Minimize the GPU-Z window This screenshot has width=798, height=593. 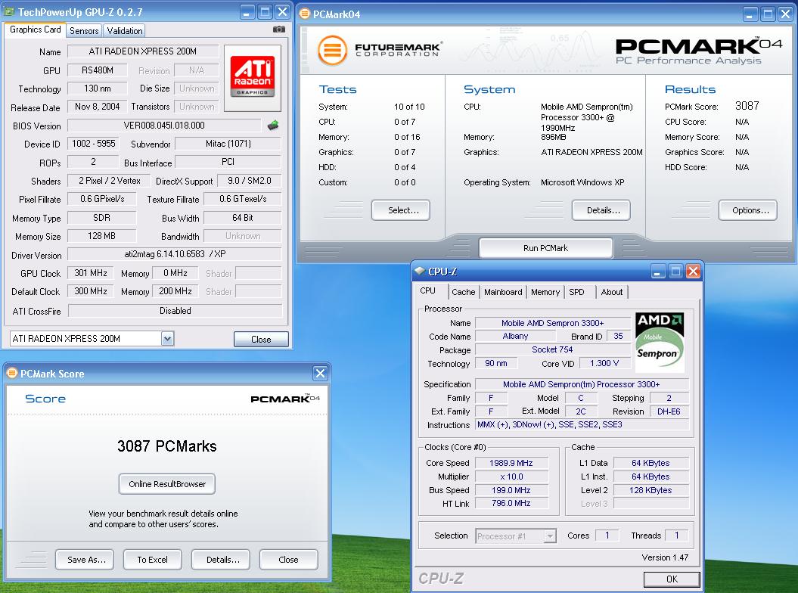click(247, 11)
